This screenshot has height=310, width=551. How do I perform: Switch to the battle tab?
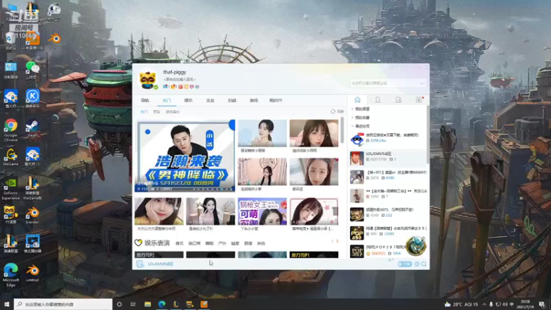point(232,101)
